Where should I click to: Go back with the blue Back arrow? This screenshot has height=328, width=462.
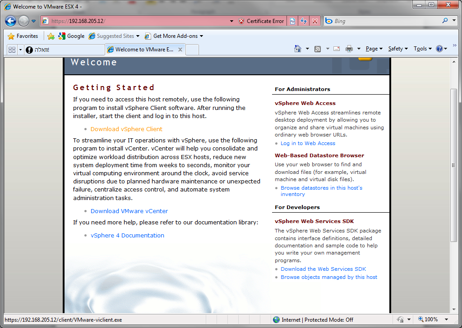[11, 21]
